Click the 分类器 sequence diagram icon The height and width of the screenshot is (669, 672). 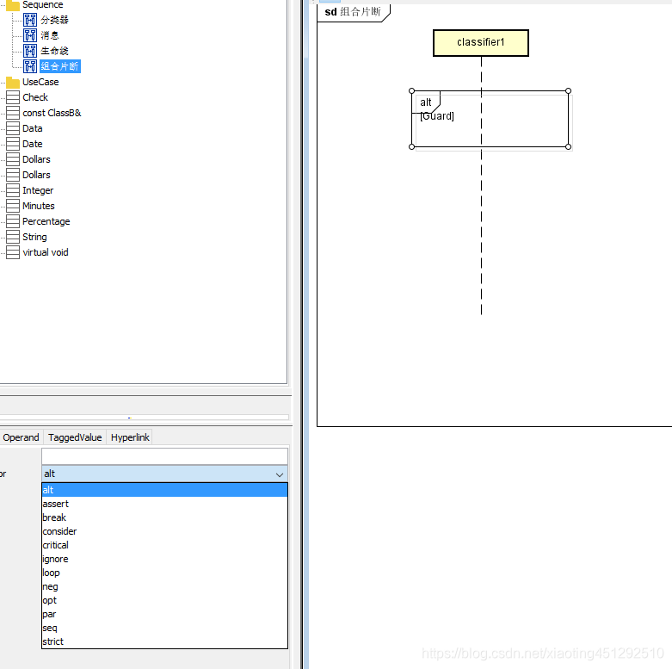click(30, 20)
